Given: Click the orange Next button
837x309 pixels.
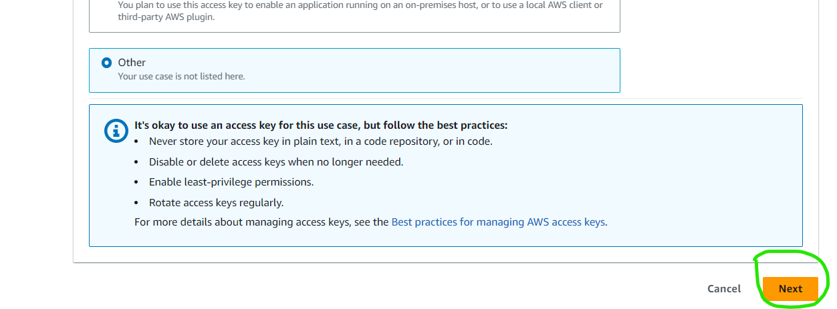Looking at the screenshot, I should [790, 289].
